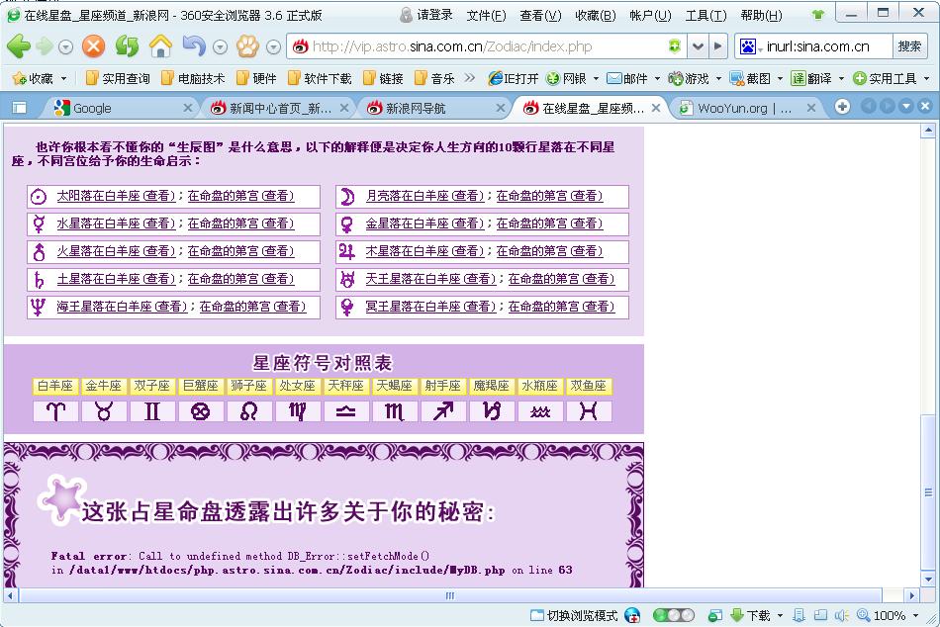This screenshot has height=627, width=940.
Task: Open the 下载 download dropdown in status bar
Action: (x=780, y=615)
